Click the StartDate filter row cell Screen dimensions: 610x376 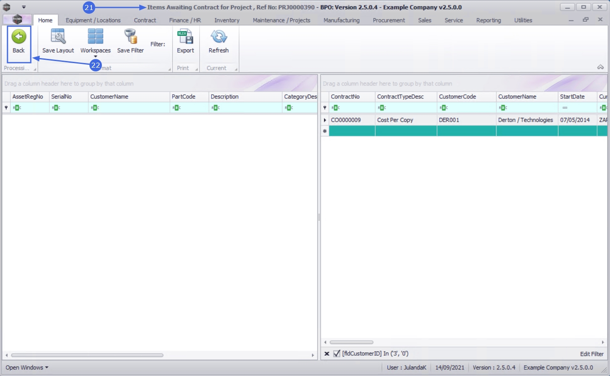[x=578, y=108]
